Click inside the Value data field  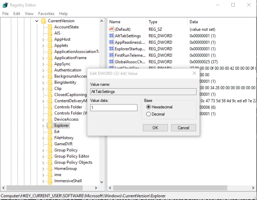click(114, 107)
